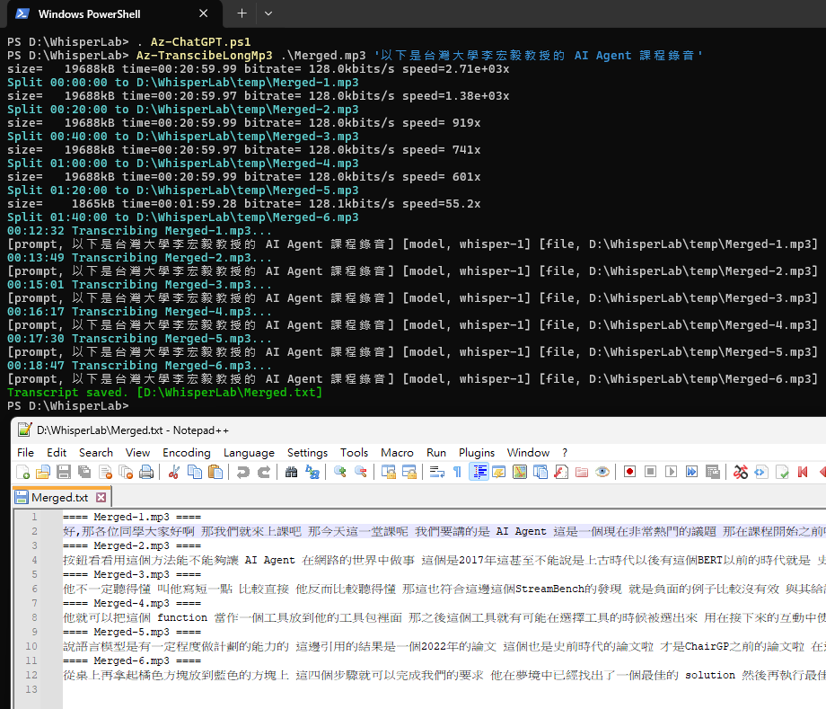This screenshot has width=826, height=709.
Task: Open the Language menu
Action: click(249, 452)
